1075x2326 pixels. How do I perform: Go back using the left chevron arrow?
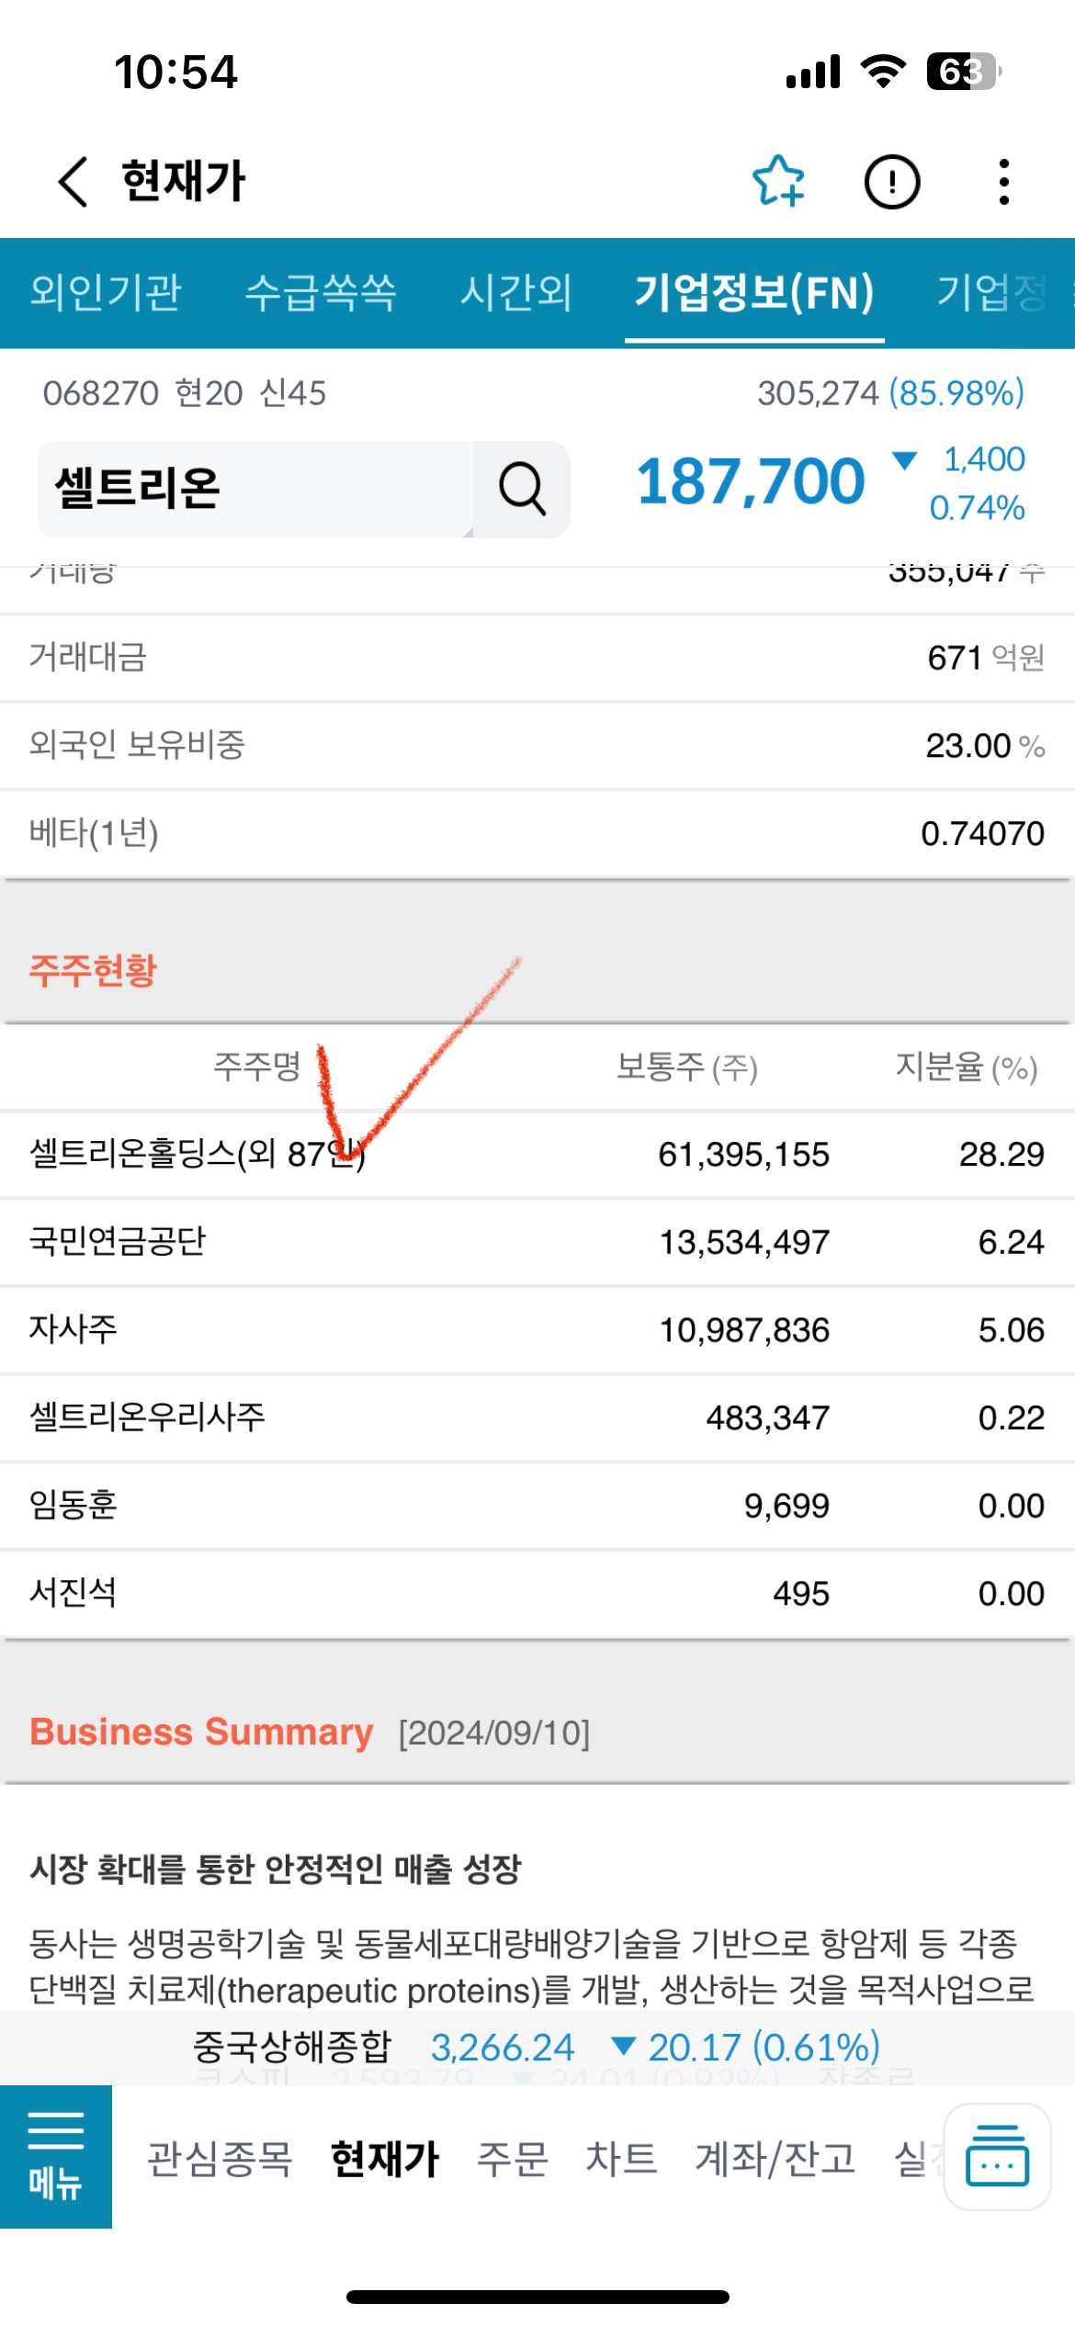pyautogui.click(x=73, y=181)
